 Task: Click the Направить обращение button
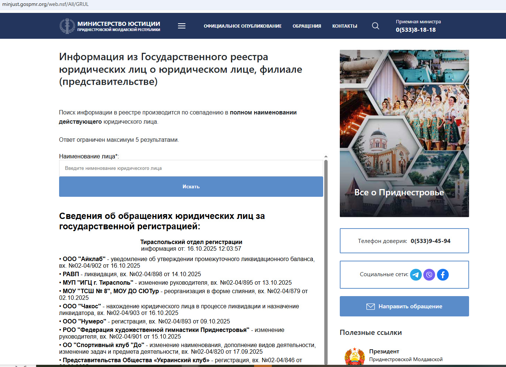404,306
